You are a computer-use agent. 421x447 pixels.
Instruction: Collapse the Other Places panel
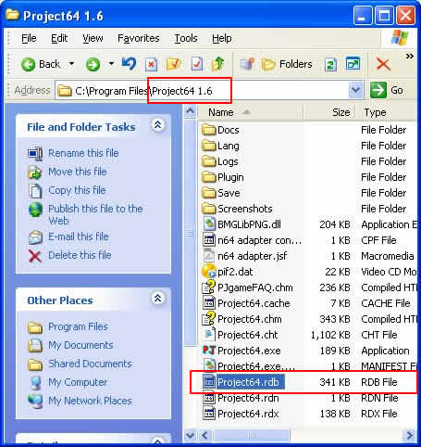pyautogui.click(x=157, y=299)
